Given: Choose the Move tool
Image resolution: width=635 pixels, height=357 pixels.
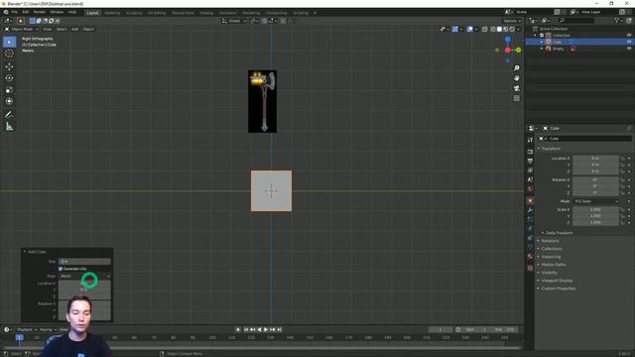Looking at the screenshot, I should [9, 66].
